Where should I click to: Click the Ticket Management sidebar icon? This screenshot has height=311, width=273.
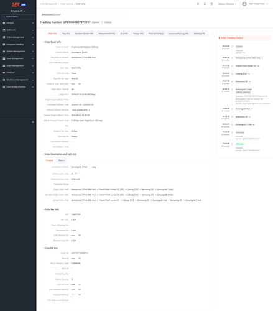[4, 37]
